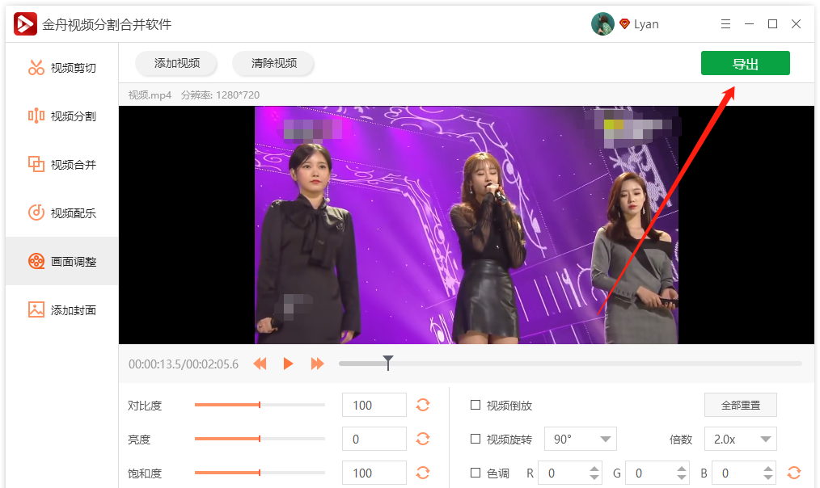The width and height of the screenshot is (820, 488).
Task: Click the 饱和度 value field
Action: [374, 473]
